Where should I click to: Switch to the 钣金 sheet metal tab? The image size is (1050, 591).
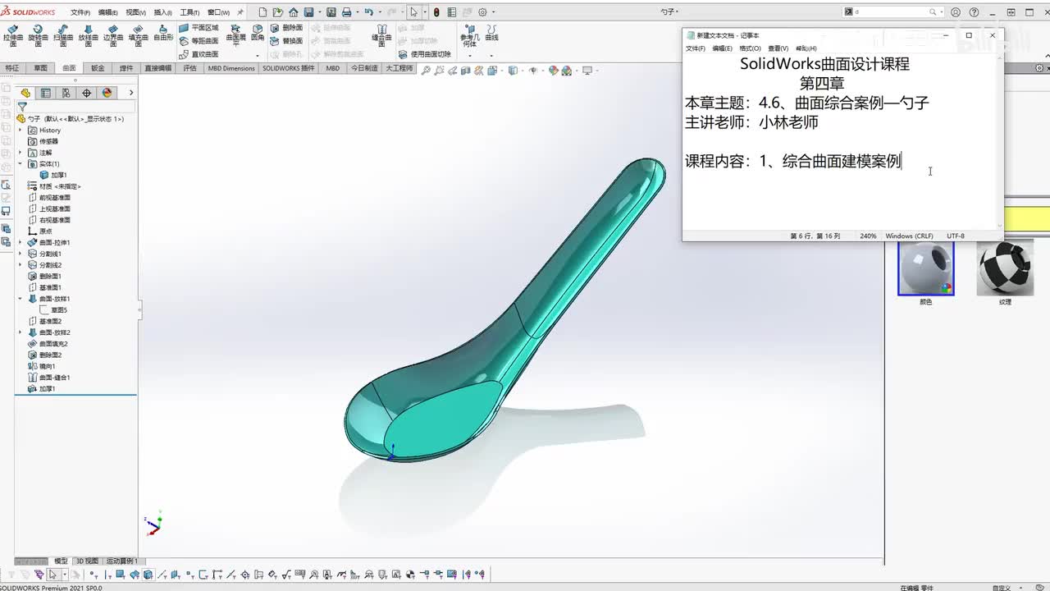coord(98,68)
